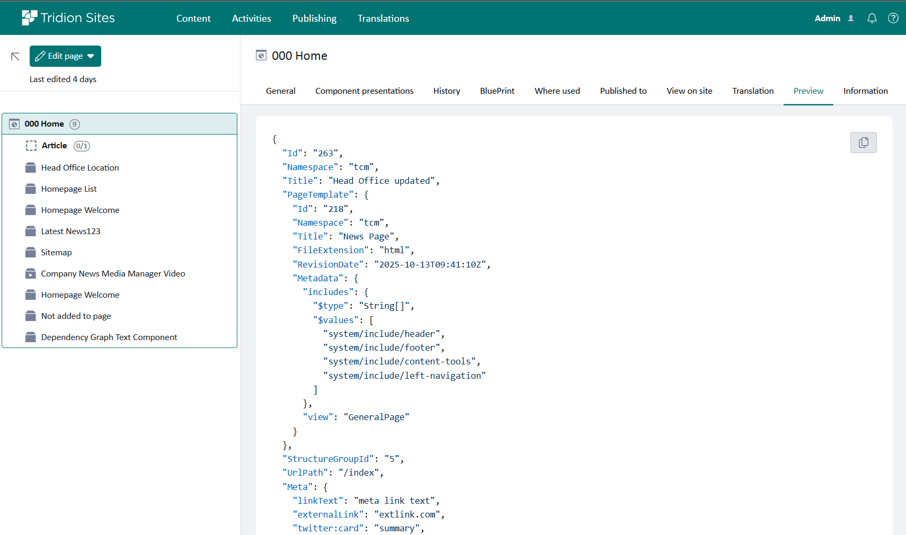Viewport: 906px width, 535px height.
Task: Click the Article region dashed-square icon
Action: point(31,146)
